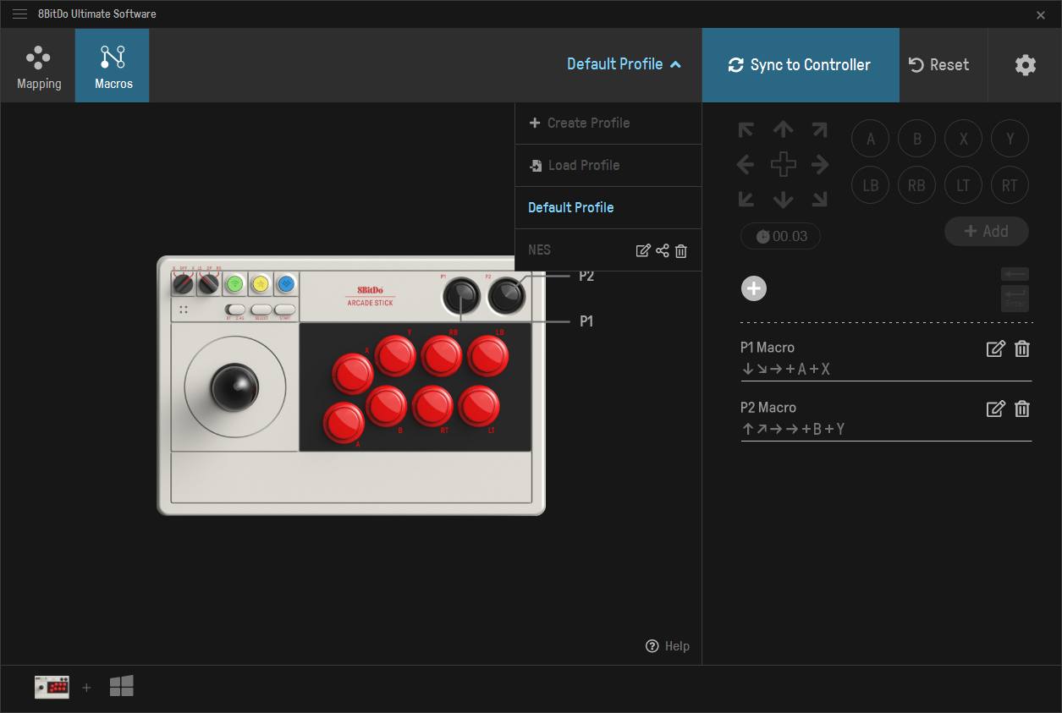Screen dimensions: 1062x713
Task: Switch to the Macros tab
Action: (113, 66)
